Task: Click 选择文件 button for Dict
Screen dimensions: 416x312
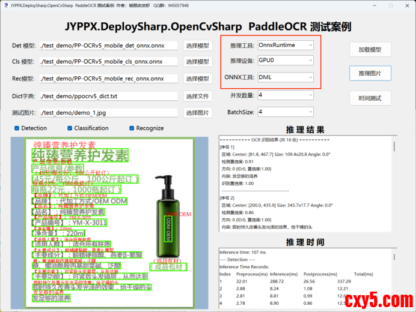Action: coord(198,96)
